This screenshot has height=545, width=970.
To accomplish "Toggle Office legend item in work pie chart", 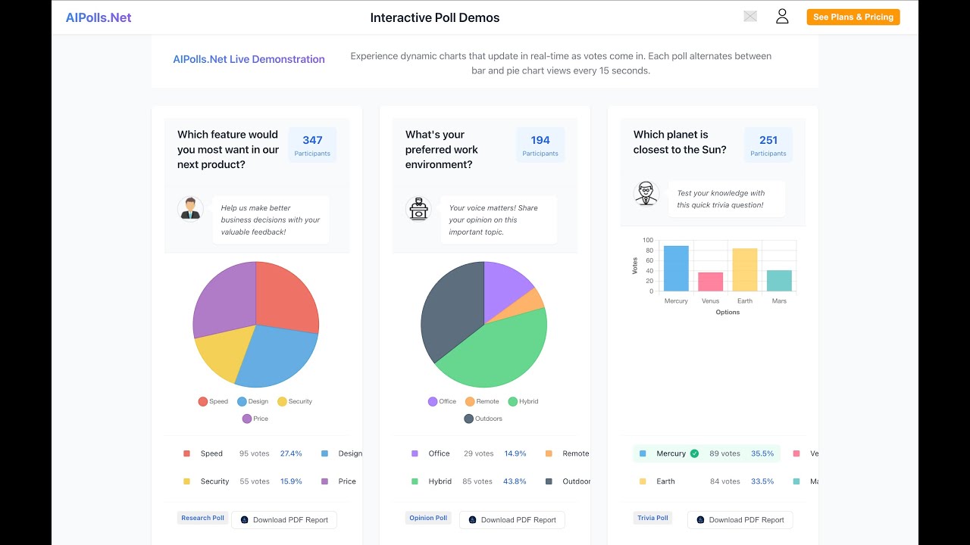I will point(442,401).
